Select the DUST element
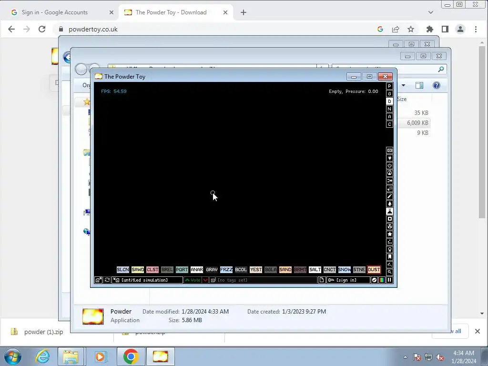Image resolution: width=488 pixels, height=366 pixels. pos(374,270)
